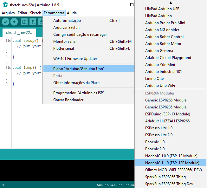Select the plain LilyPad Arduino board
Screen dimensions: 207x188
pyautogui.click(x=171, y=16)
